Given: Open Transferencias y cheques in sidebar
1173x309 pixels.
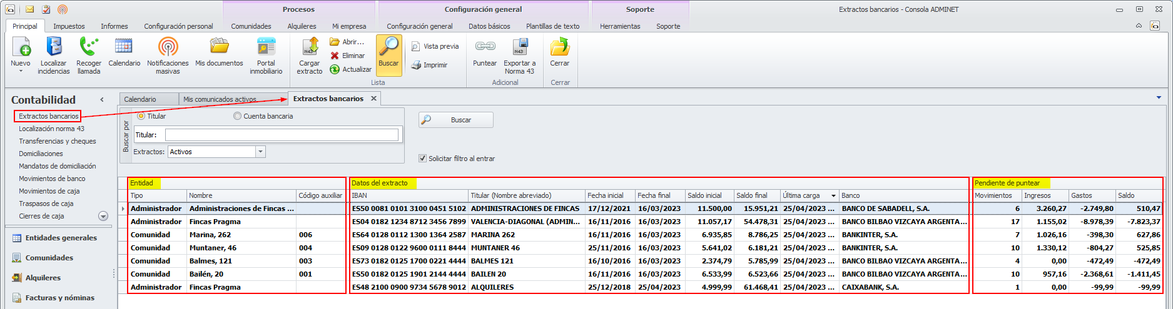Looking at the screenshot, I should tap(58, 141).
